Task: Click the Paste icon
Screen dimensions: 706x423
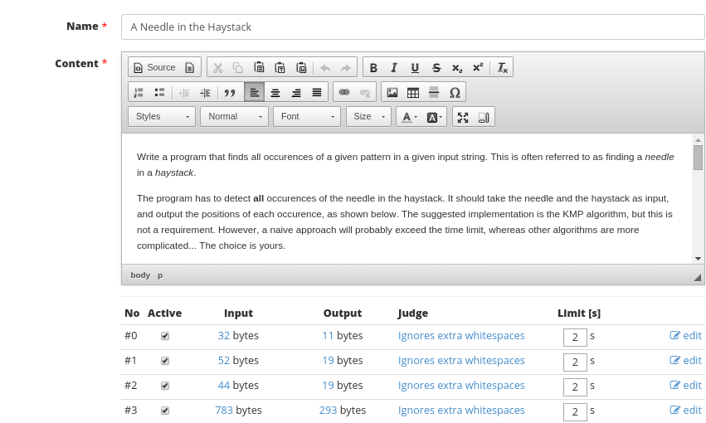Action: point(259,67)
